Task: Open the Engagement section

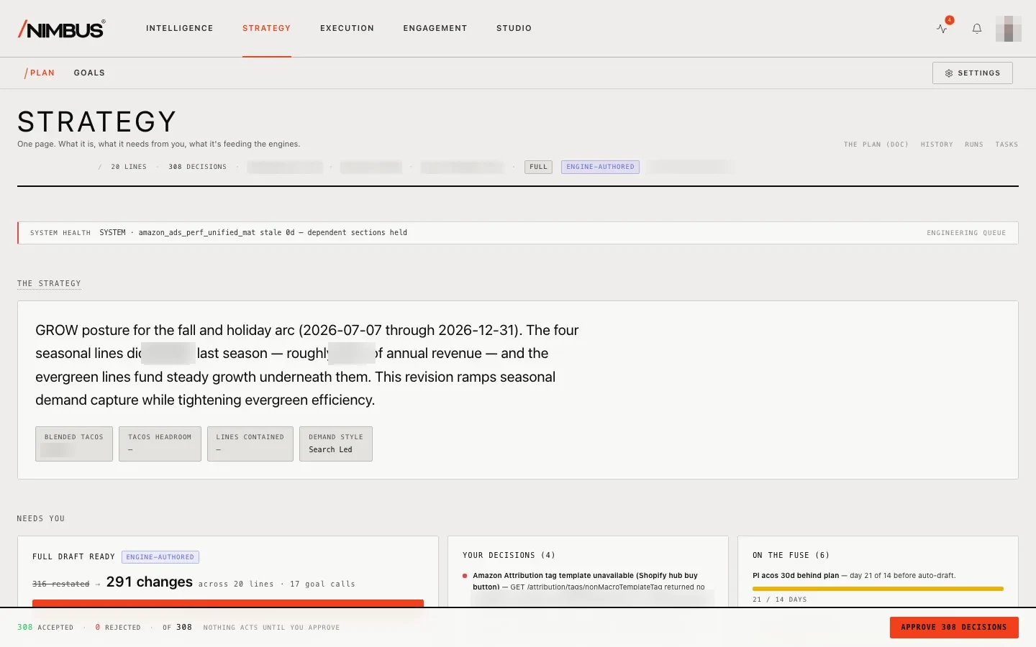Action: pyautogui.click(x=435, y=29)
